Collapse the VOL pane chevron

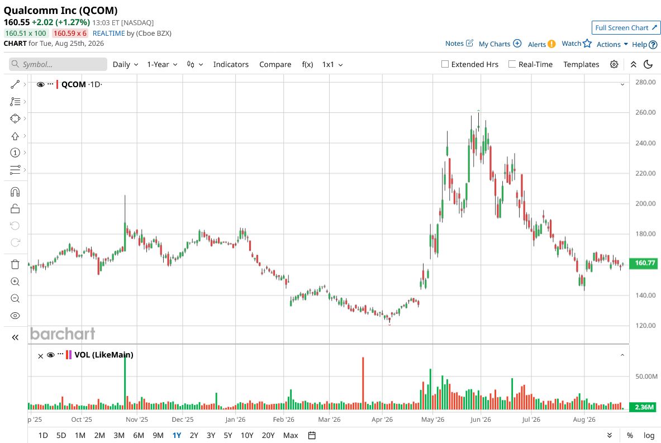pyautogui.click(x=622, y=355)
